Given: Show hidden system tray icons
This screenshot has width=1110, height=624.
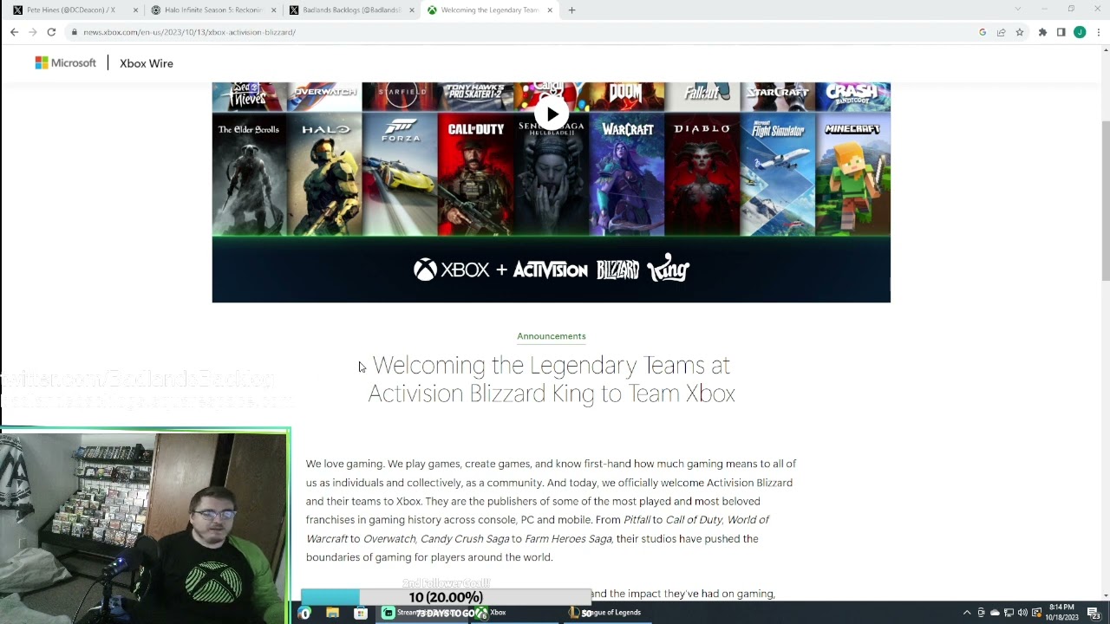Looking at the screenshot, I should tap(967, 613).
